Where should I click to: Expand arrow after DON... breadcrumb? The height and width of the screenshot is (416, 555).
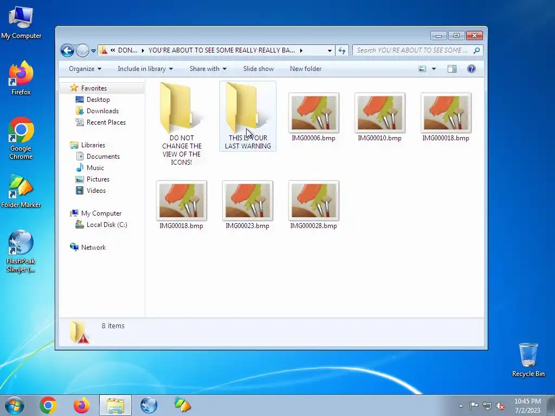pos(143,50)
